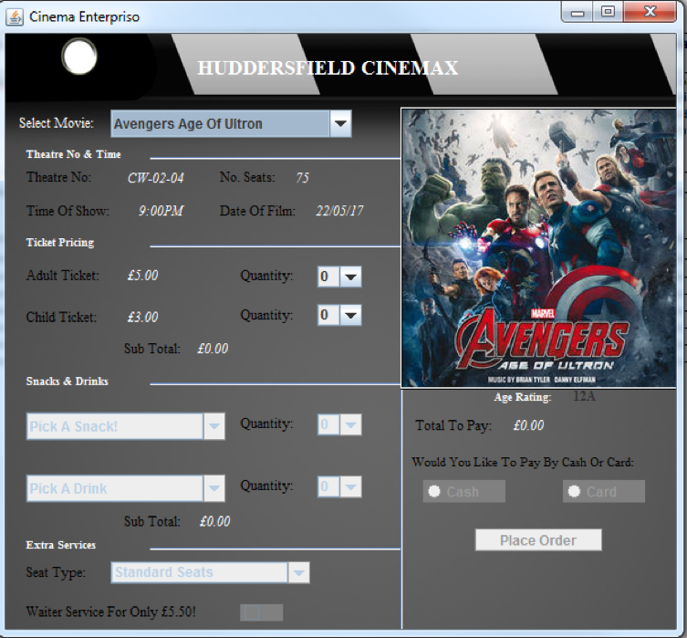Image resolution: width=687 pixels, height=638 pixels.
Task: Click the HUDDERSFIELD CINEMAX title
Action: pyautogui.click(x=328, y=68)
